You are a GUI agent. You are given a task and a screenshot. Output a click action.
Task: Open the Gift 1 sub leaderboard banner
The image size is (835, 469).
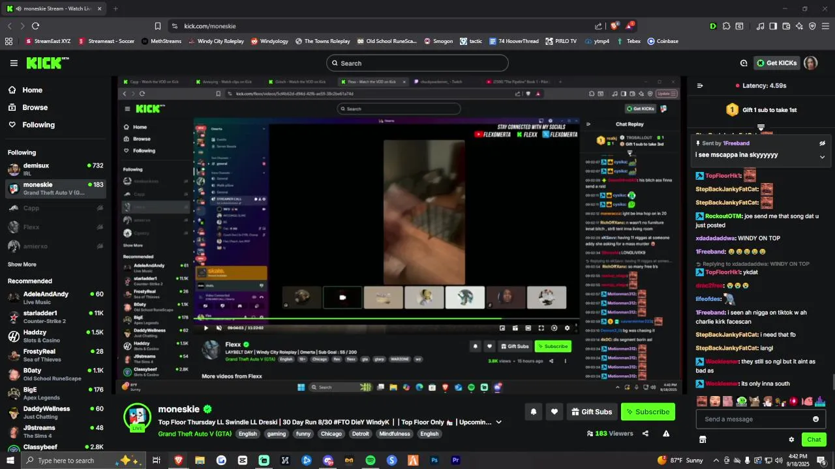[x=761, y=110]
